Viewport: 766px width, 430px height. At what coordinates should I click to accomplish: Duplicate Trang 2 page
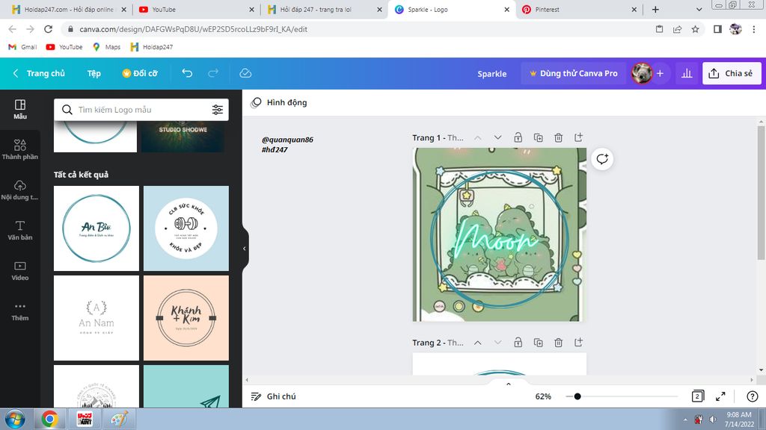pos(539,343)
